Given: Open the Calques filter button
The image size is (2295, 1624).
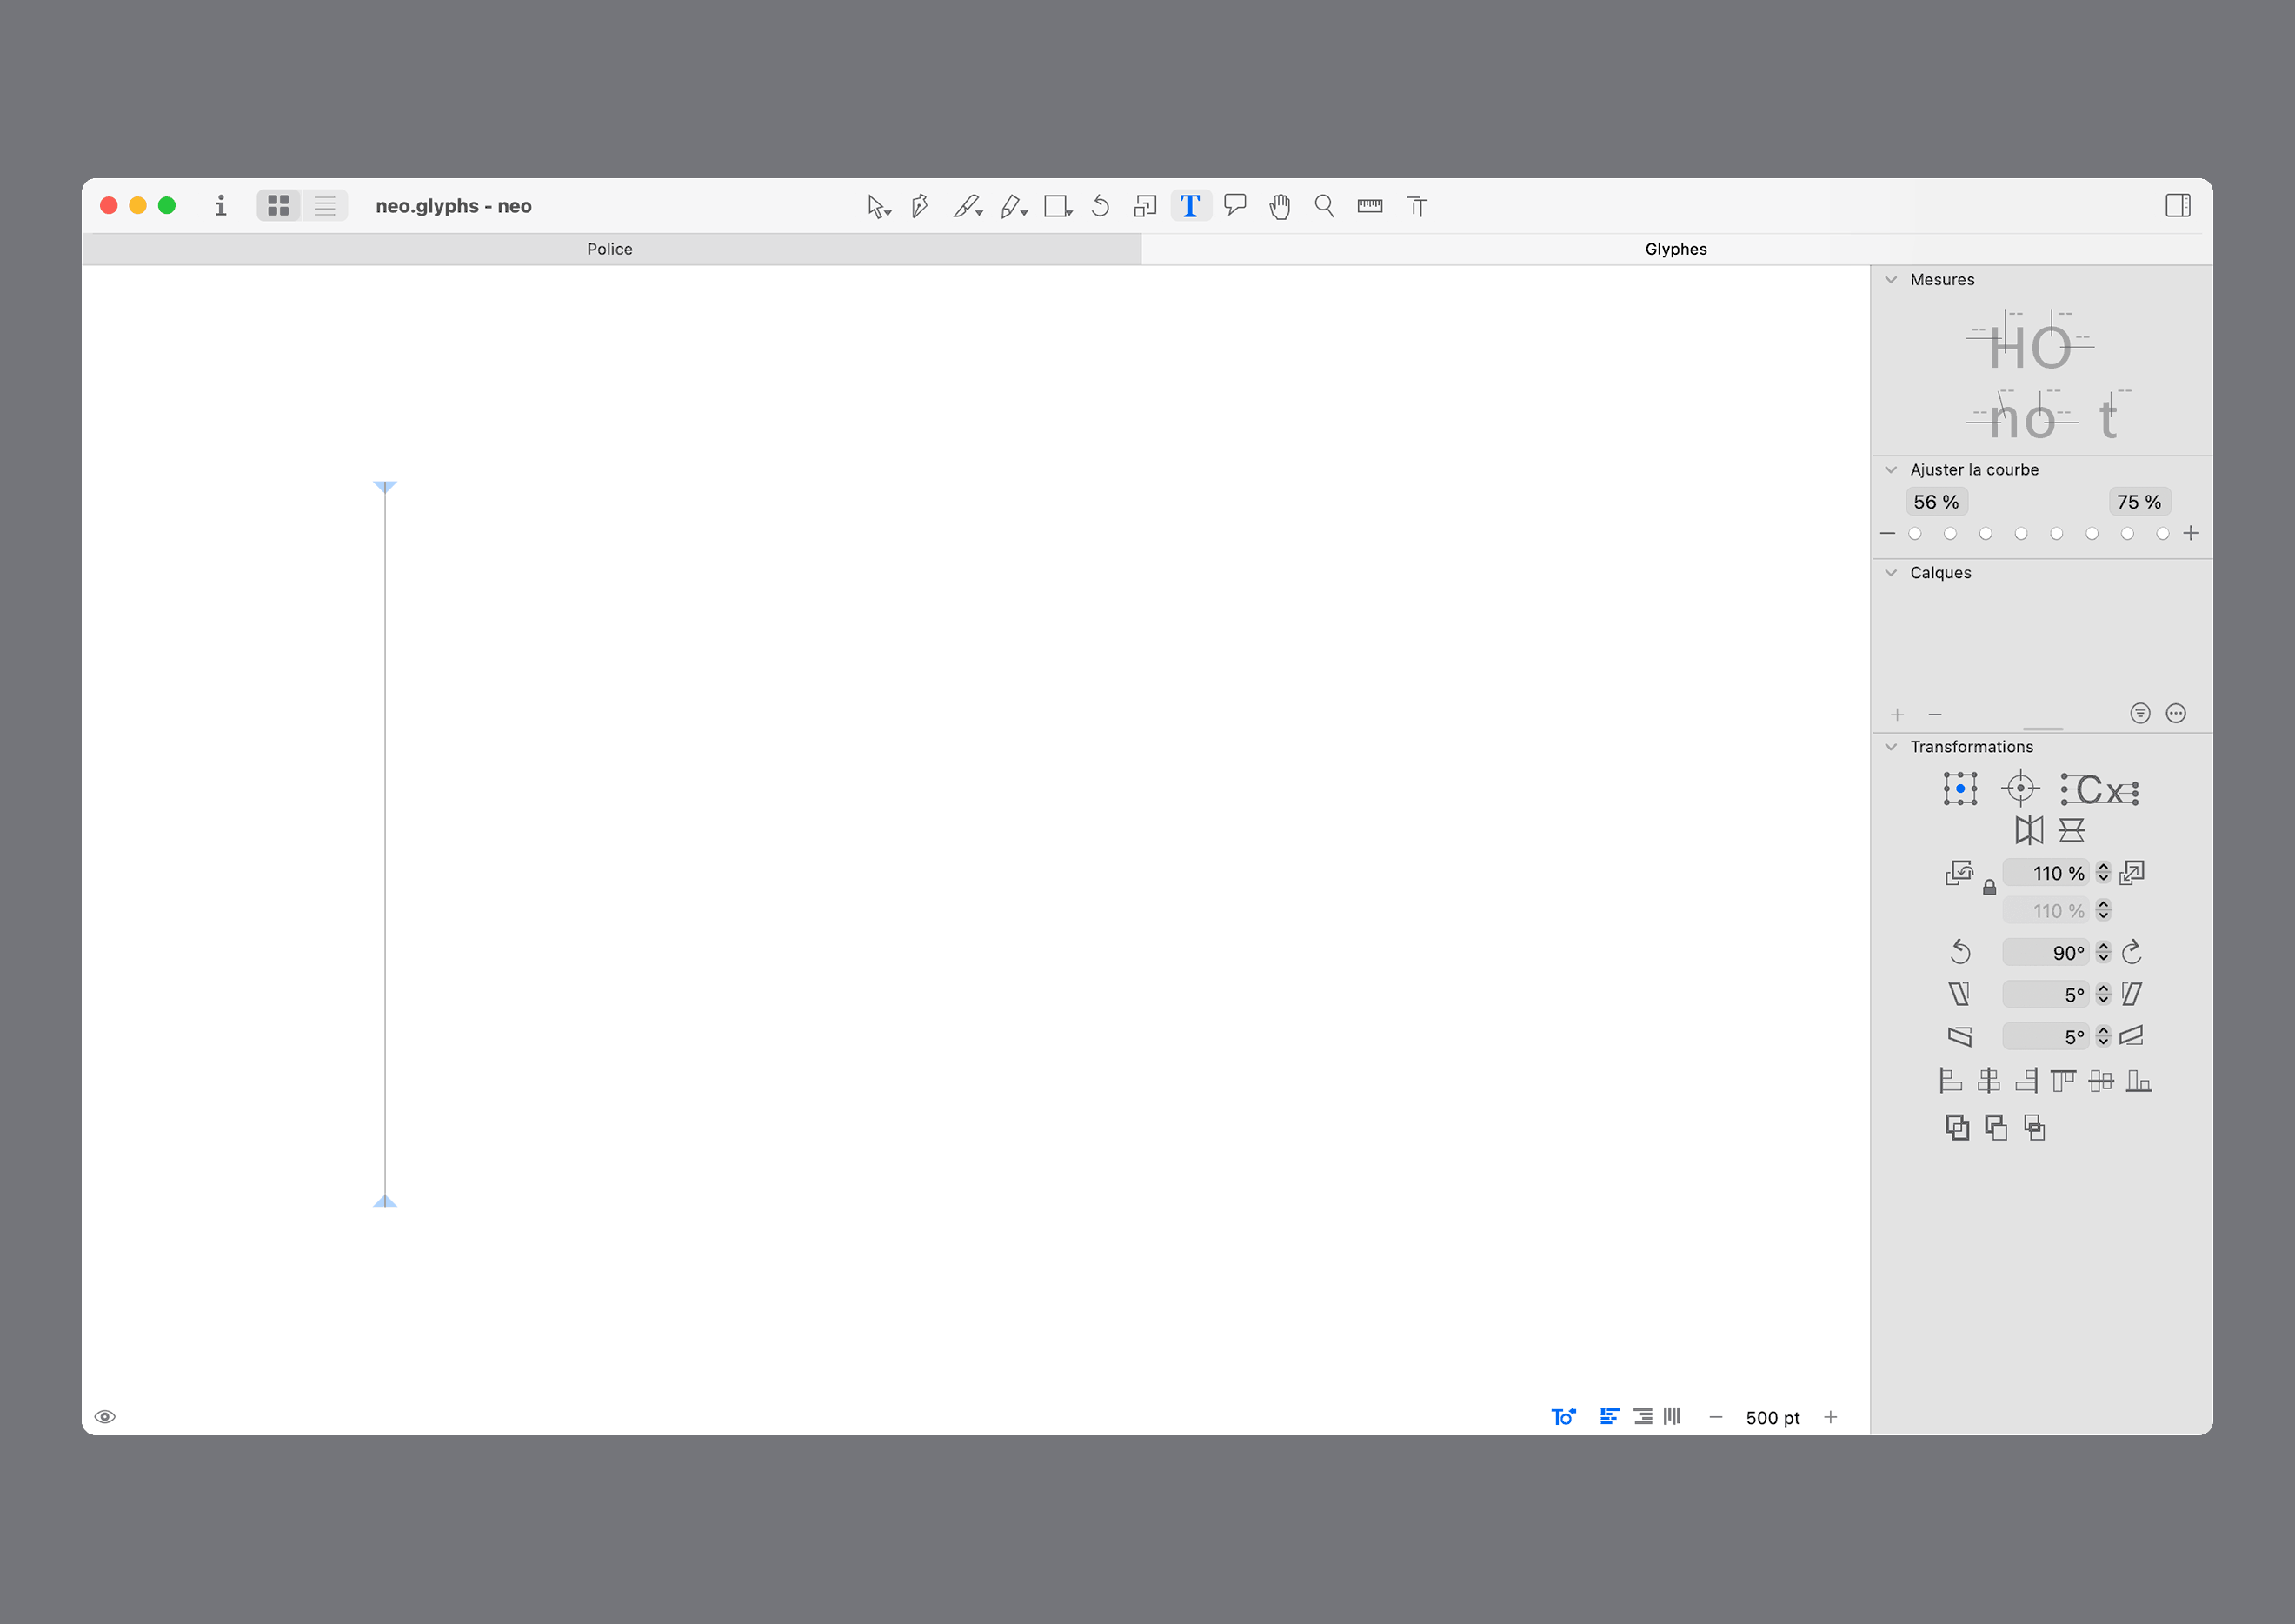Looking at the screenshot, I should [x=2140, y=713].
